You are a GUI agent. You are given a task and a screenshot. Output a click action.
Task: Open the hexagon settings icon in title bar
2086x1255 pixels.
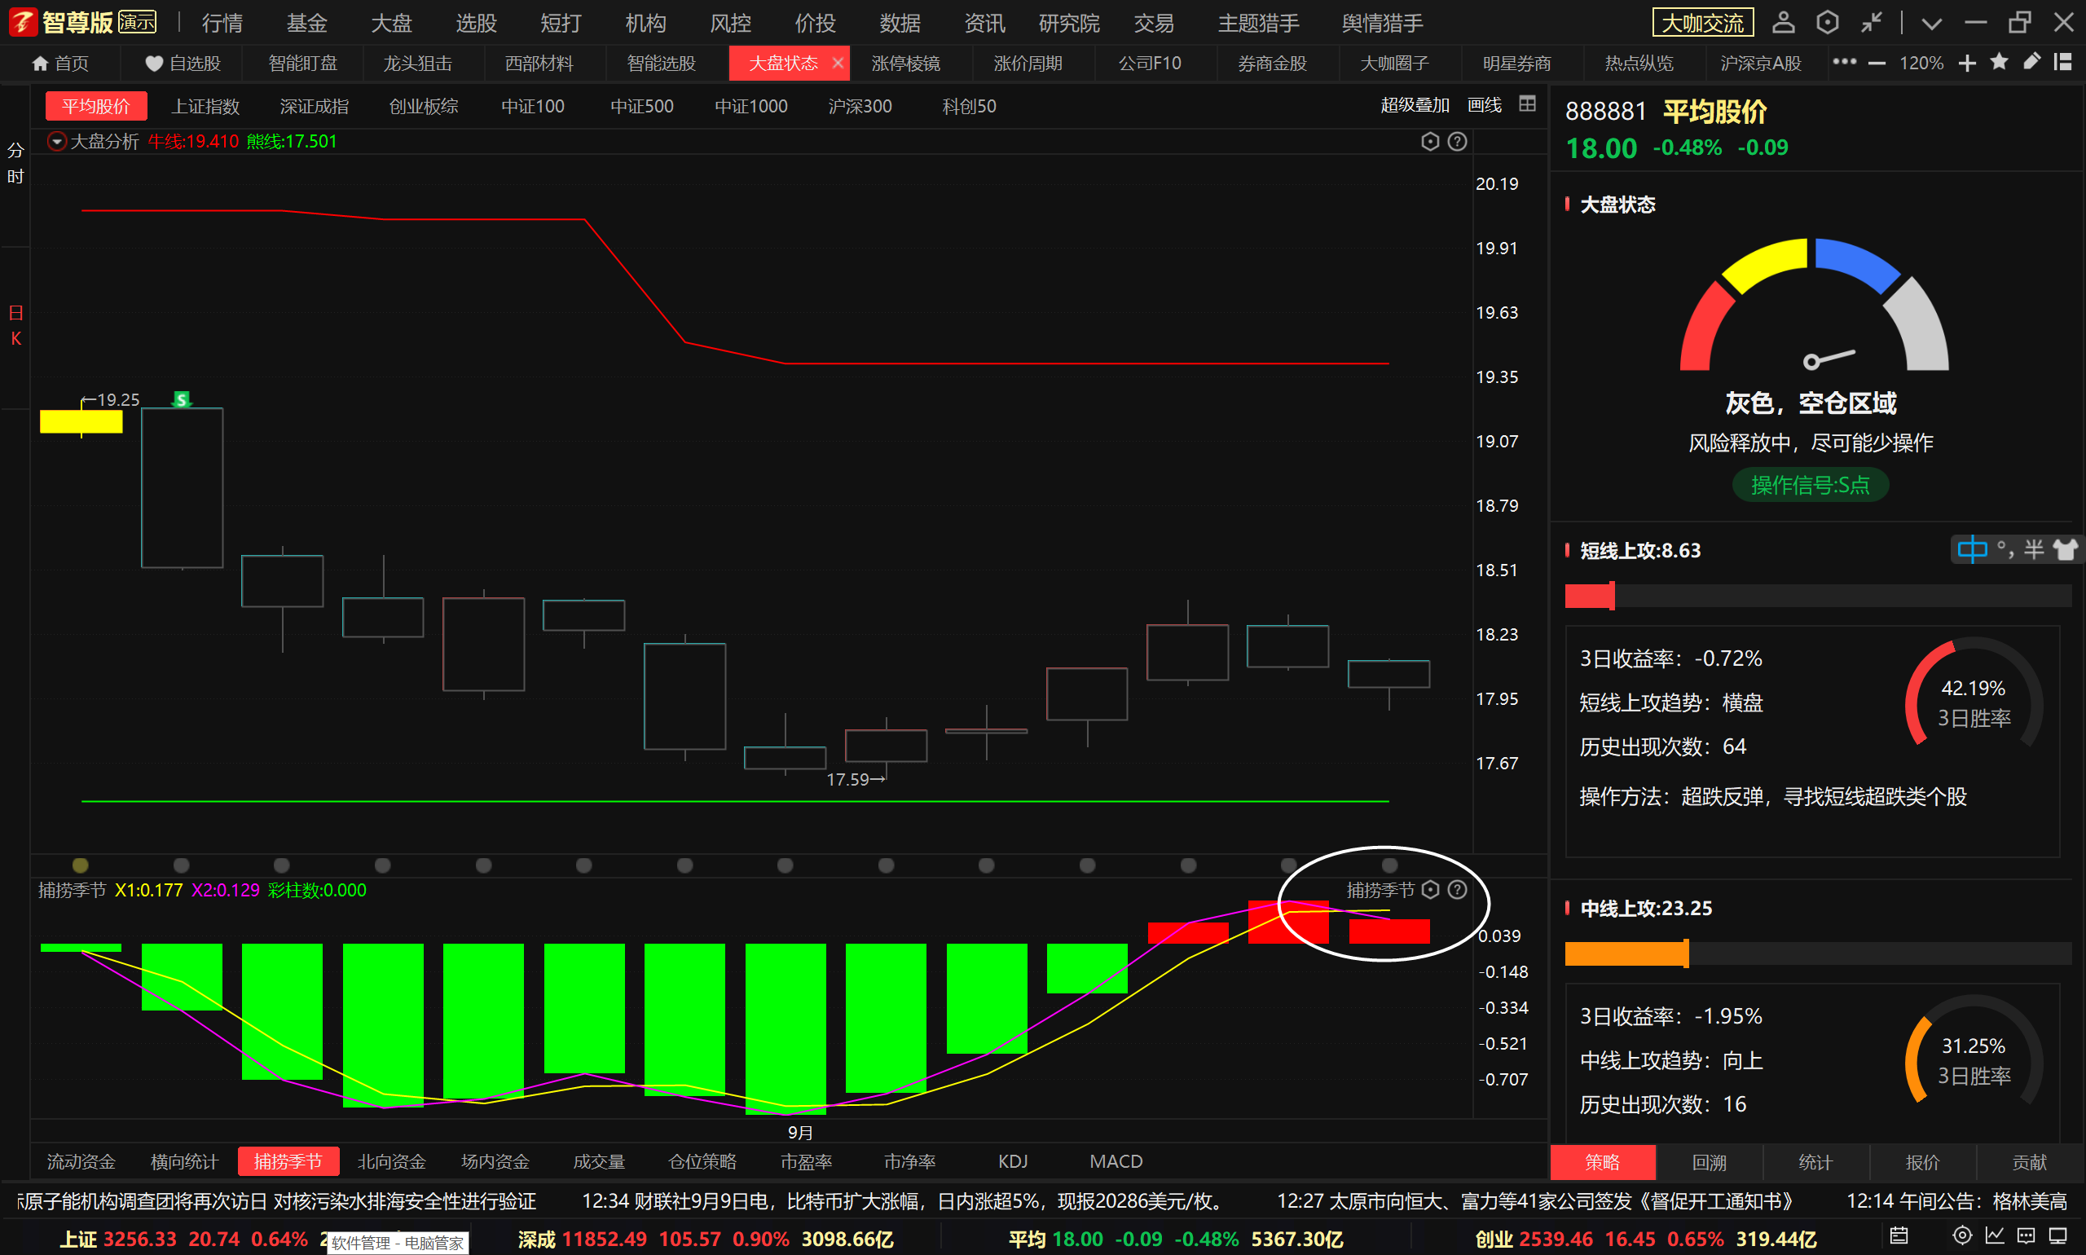(1827, 22)
